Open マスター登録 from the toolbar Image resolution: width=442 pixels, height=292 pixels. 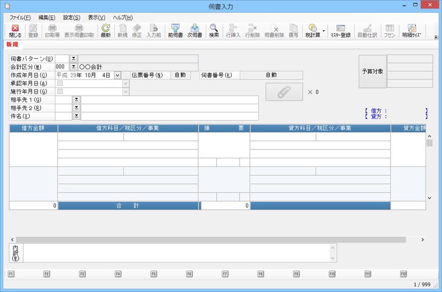(340, 31)
